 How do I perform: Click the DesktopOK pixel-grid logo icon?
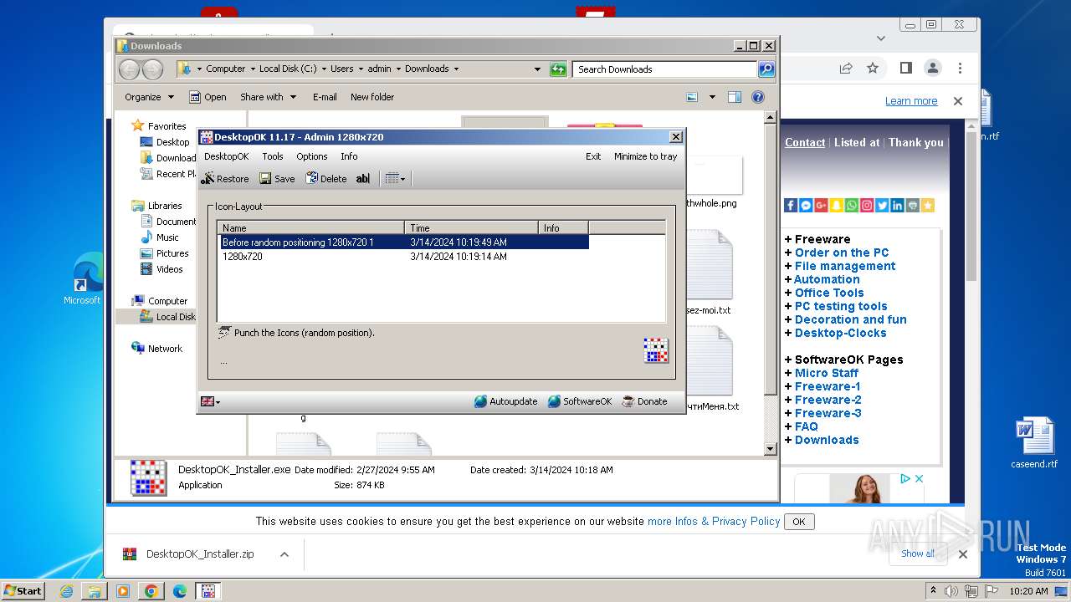click(x=656, y=350)
